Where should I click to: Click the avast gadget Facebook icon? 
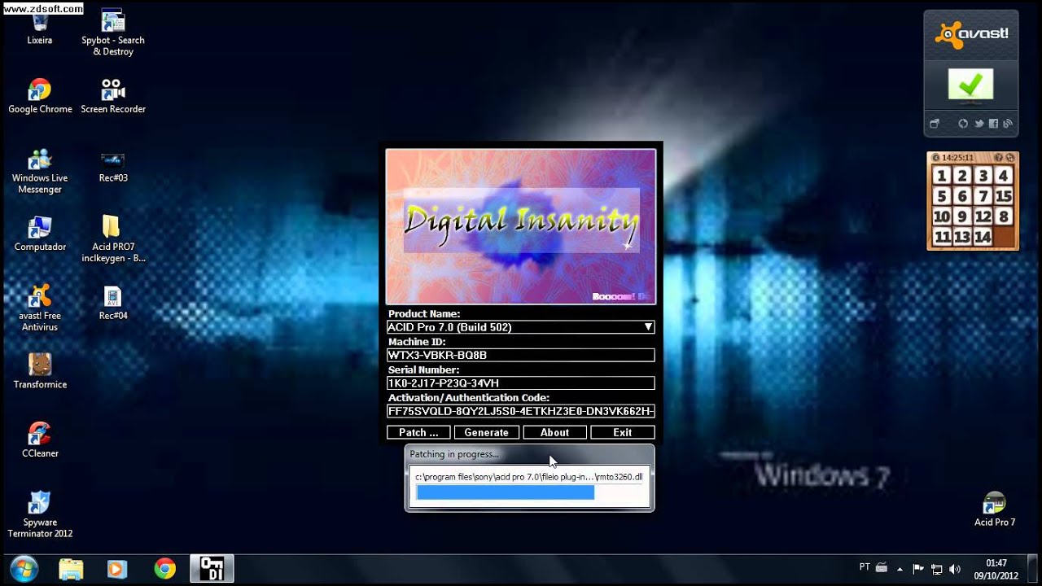pos(993,124)
